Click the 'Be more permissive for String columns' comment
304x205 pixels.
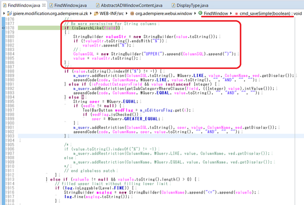point(110,24)
